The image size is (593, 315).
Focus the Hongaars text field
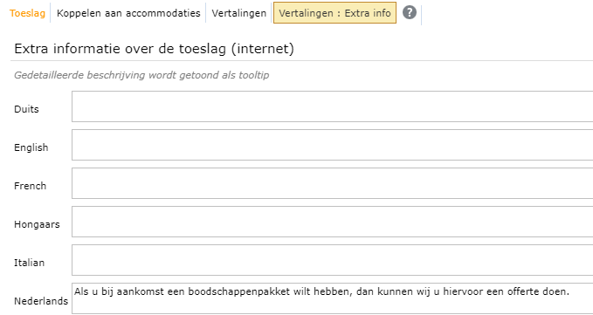click(x=333, y=222)
